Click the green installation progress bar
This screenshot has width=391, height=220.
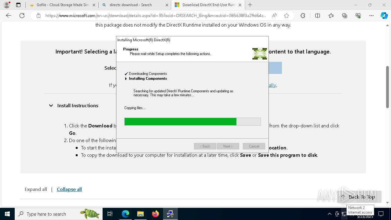192,122
